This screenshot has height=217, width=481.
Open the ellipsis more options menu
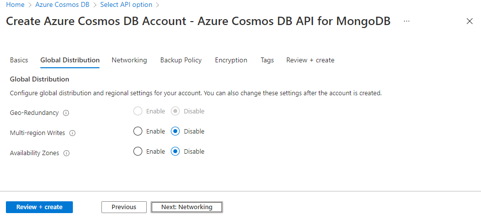click(407, 21)
